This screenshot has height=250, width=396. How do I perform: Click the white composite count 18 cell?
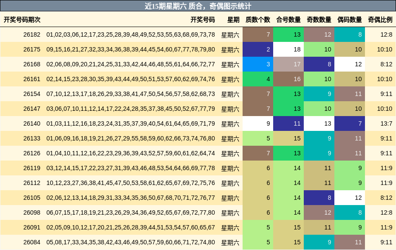click(288, 49)
